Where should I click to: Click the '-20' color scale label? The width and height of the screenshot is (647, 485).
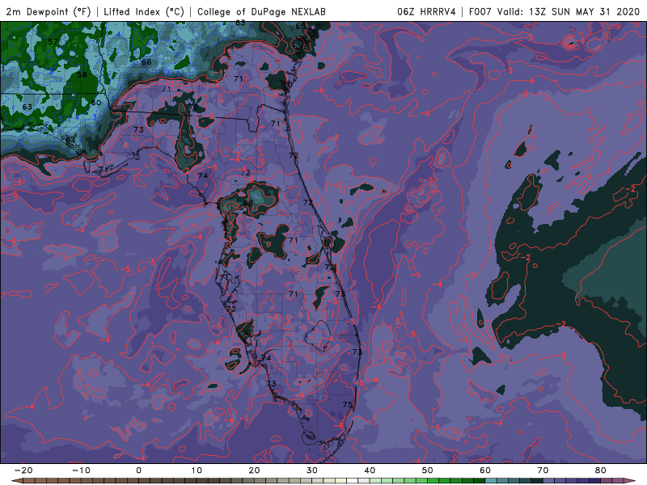click(23, 470)
